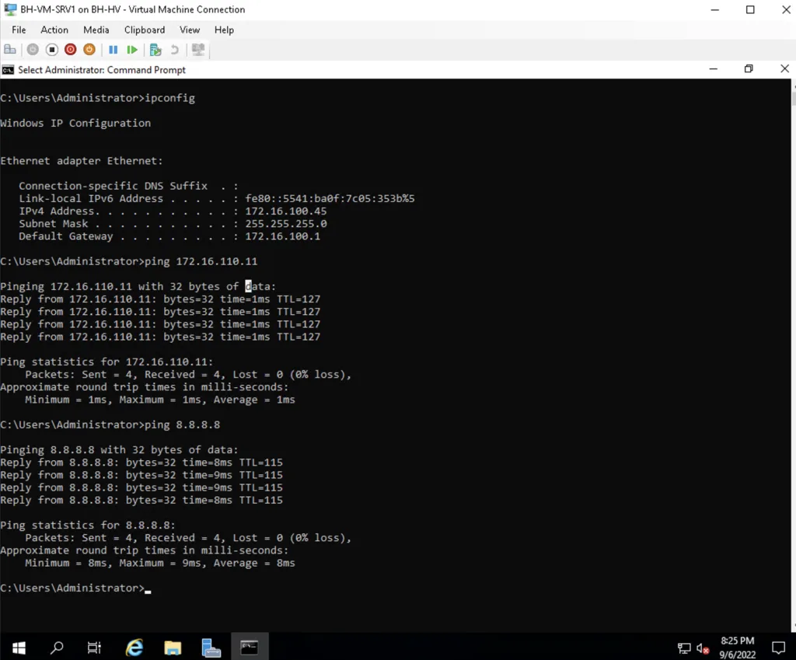
Task: Click the Revert toolbar icon
Action: pyautogui.click(x=174, y=49)
